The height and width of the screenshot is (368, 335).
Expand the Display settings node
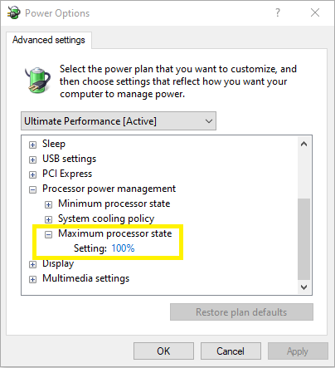coord(32,264)
